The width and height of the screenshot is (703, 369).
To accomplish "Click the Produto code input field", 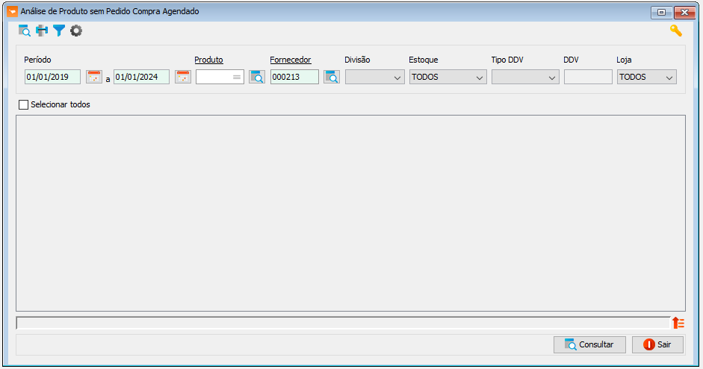I will (220, 77).
